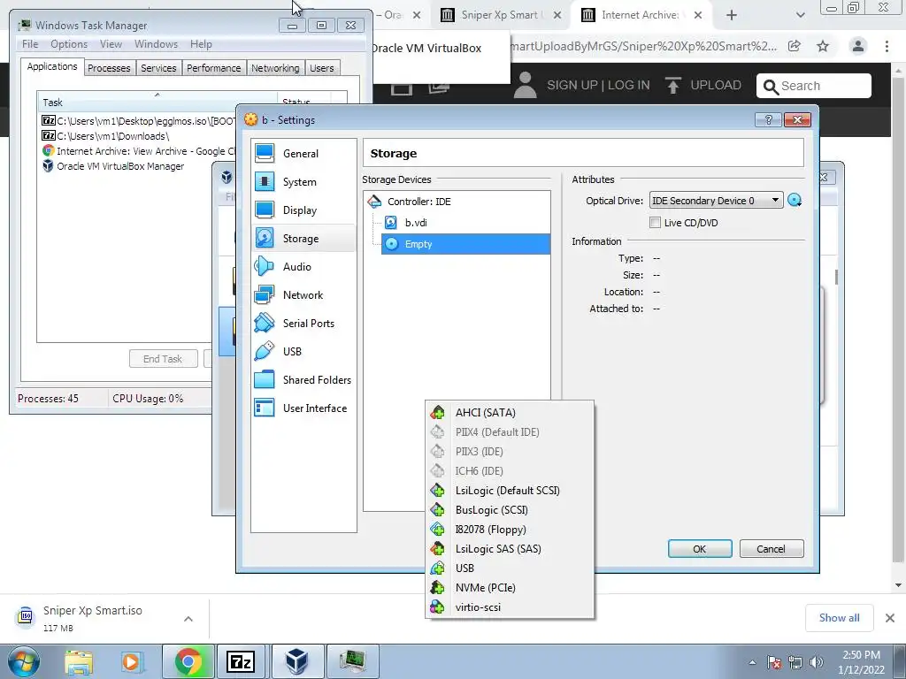Open the Optical Drive dropdown
The image size is (906, 679).
tap(716, 201)
